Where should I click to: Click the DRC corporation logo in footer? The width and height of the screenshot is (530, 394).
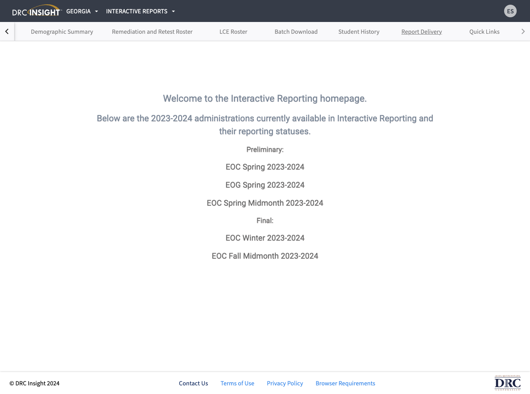[x=508, y=383]
